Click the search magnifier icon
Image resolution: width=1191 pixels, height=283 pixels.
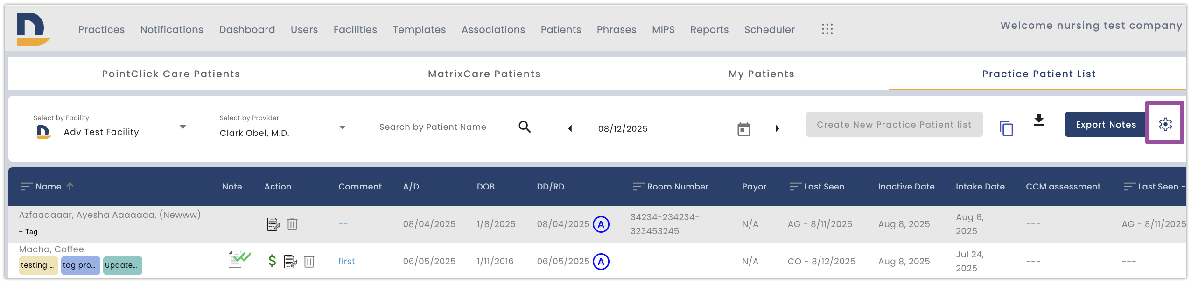[525, 127]
